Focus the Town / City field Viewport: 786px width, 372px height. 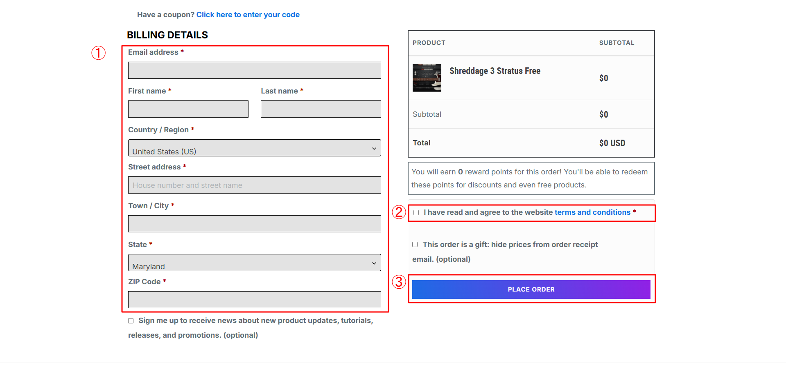[255, 224]
